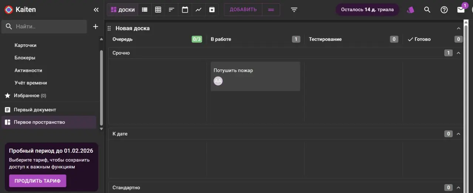Click the ПРОДЛИТЬ ТАРИФ button

38,181
